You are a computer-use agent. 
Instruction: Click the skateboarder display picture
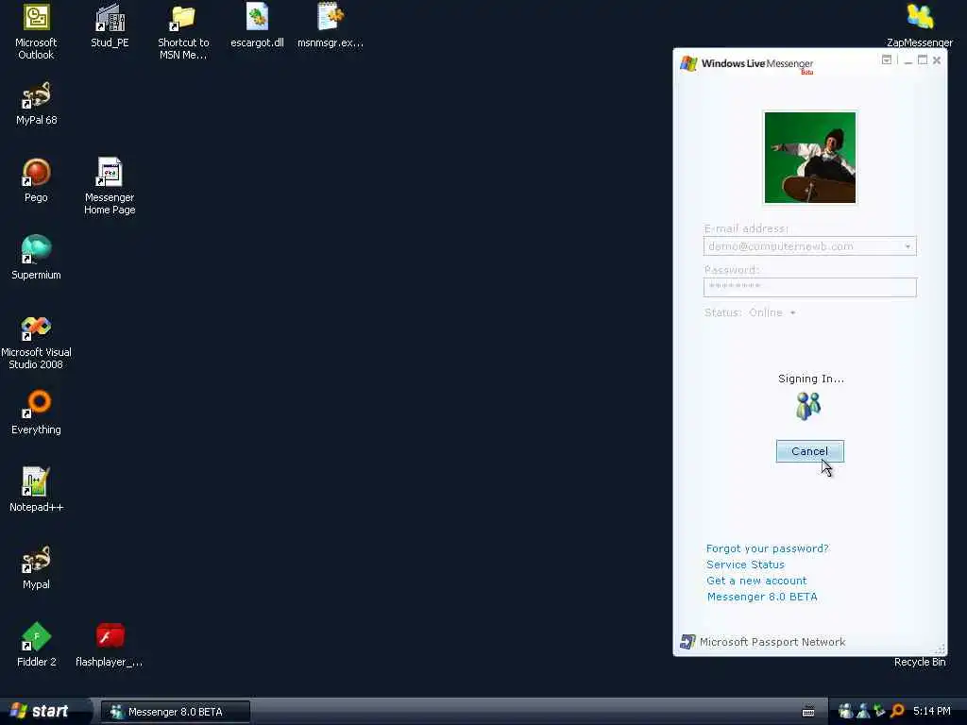[809, 158]
